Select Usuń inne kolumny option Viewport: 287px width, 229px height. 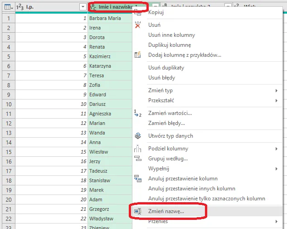171,35
